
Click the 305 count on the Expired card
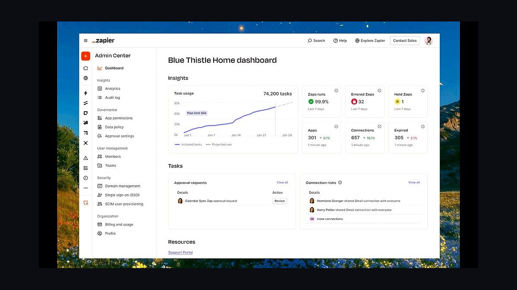coord(399,138)
